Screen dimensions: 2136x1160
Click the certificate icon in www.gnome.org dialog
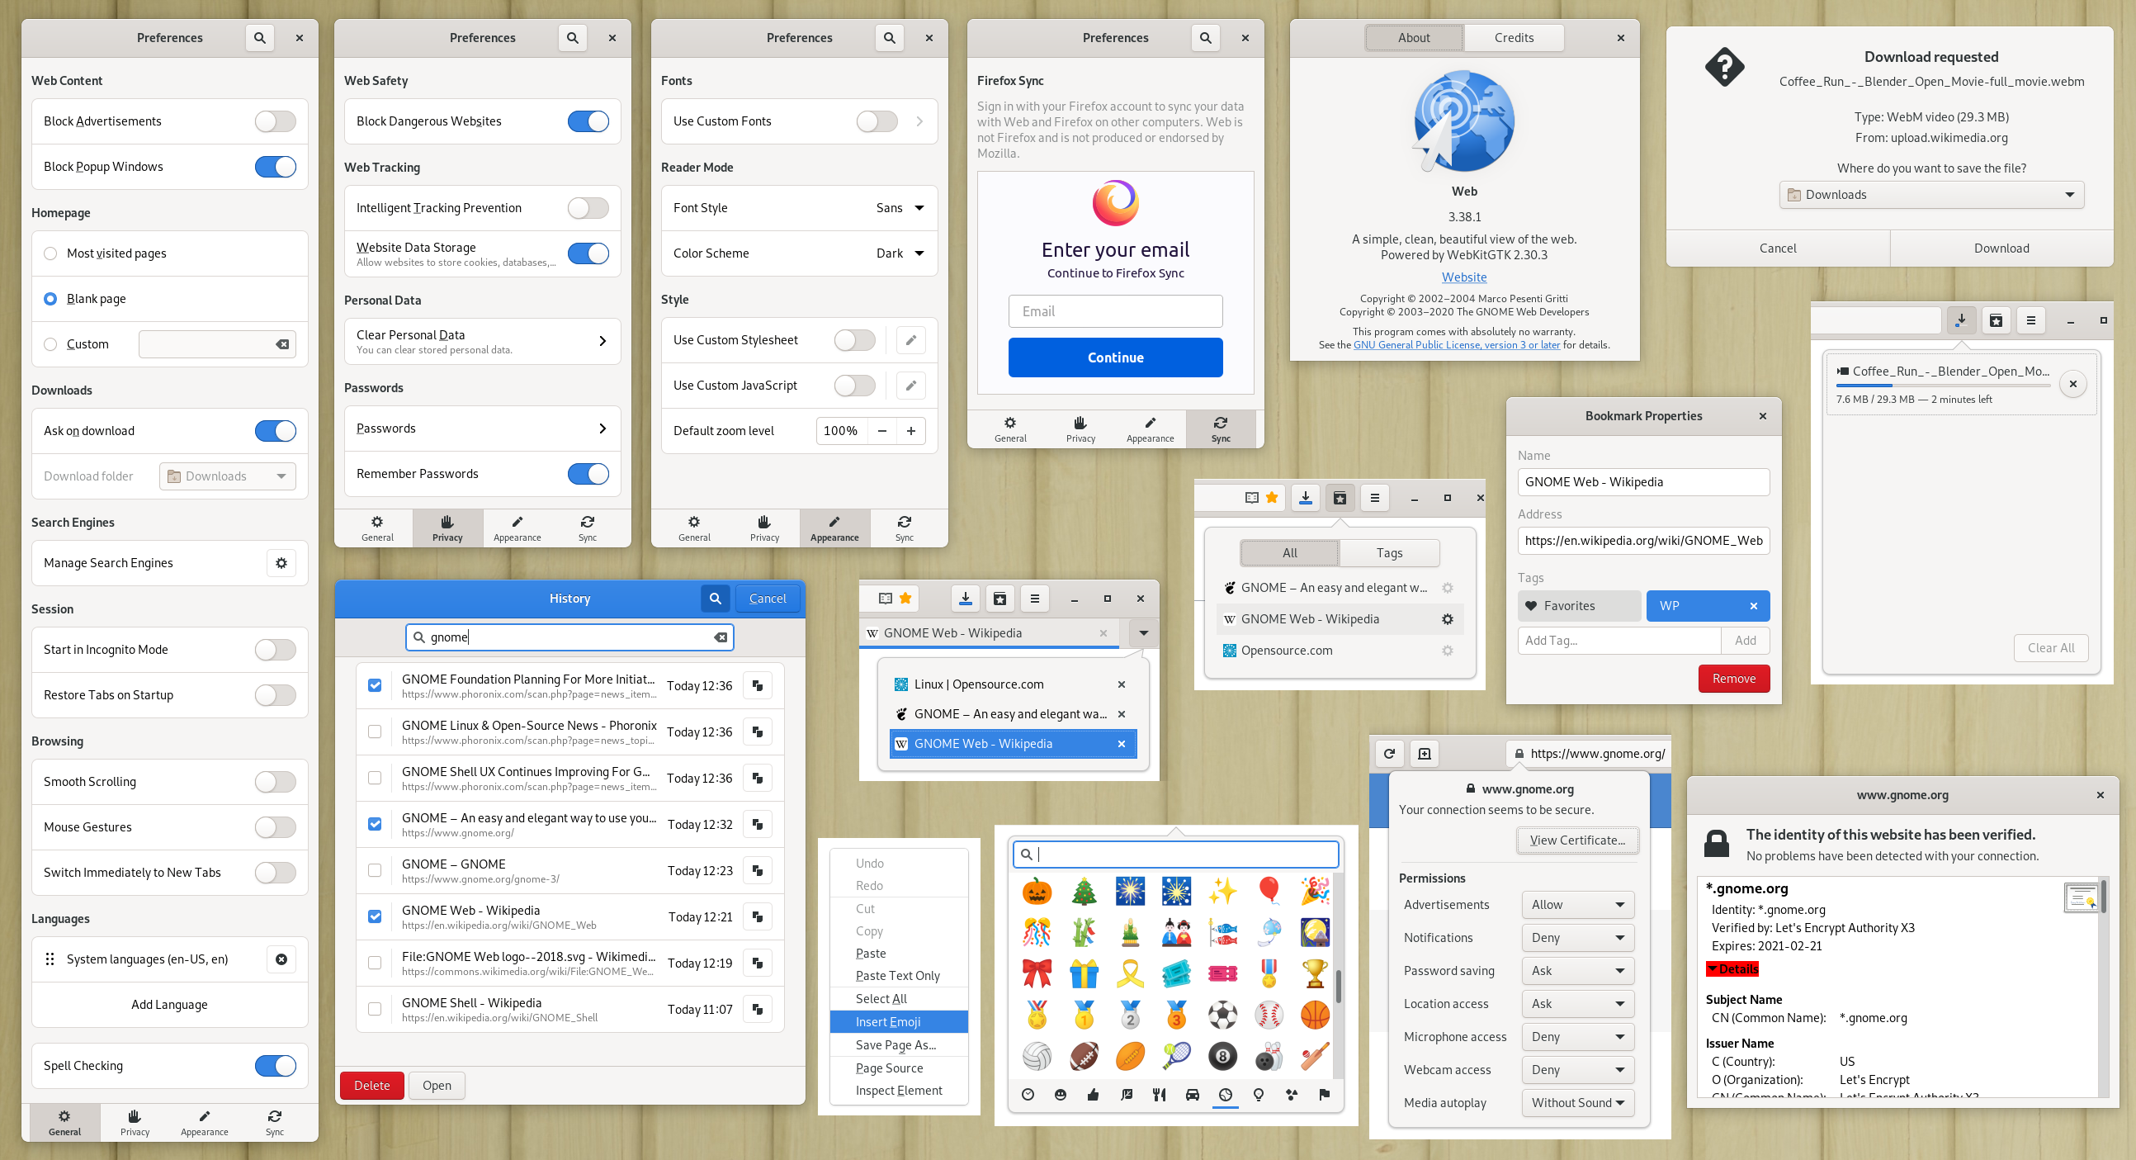point(2081,897)
